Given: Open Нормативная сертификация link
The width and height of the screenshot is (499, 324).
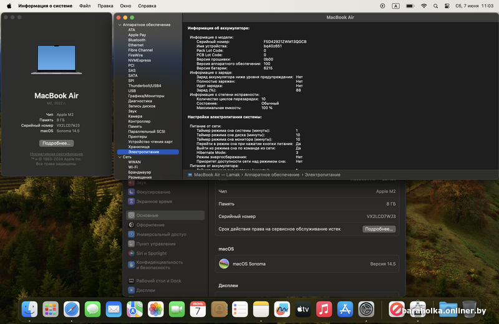Looking at the screenshot, I should pyautogui.click(x=56, y=154).
